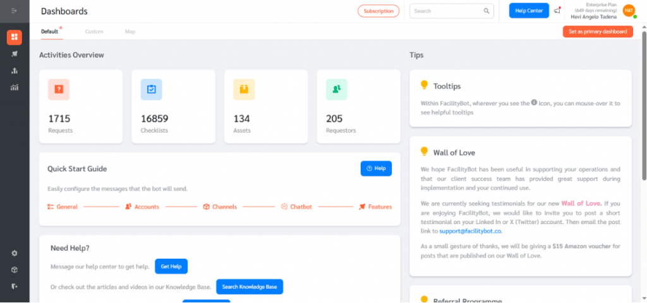The width and height of the screenshot is (647, 303).
Task: Open the Chatbot quick start step
Action: [297, 207]
